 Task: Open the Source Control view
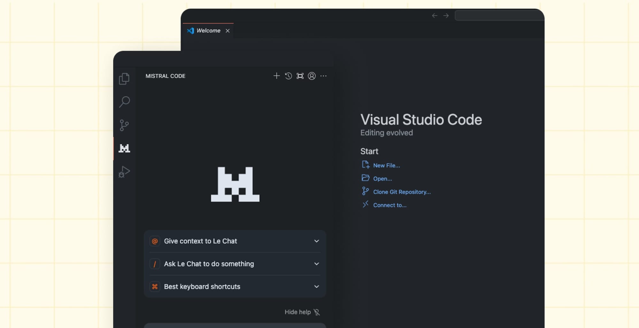pos(124,125)
